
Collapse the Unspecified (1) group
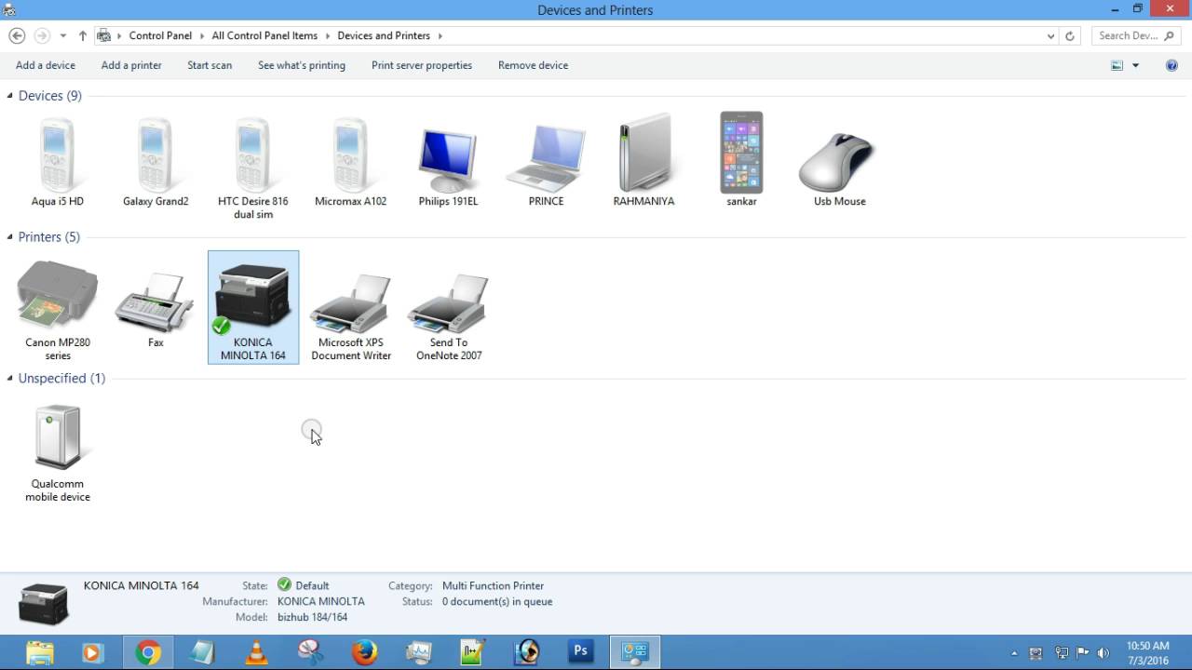click(10, 379)
